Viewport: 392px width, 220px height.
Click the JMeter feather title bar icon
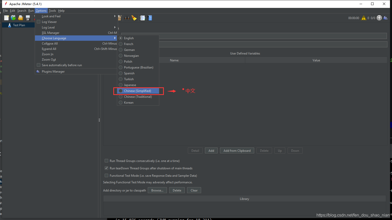(x=5, y=4)
